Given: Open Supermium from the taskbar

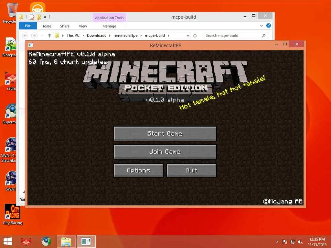Looking at the screenshot, I should point(46,242).
